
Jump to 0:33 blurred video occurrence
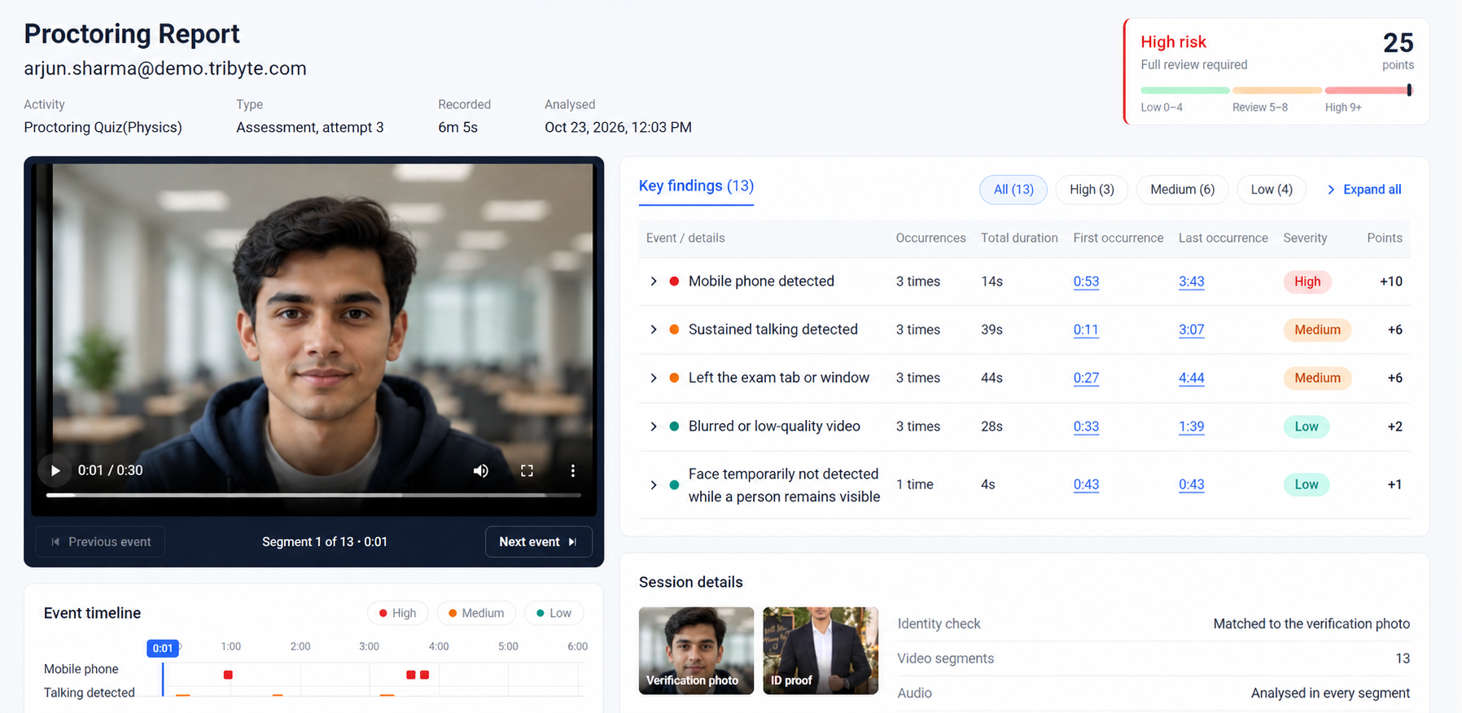1086,426
